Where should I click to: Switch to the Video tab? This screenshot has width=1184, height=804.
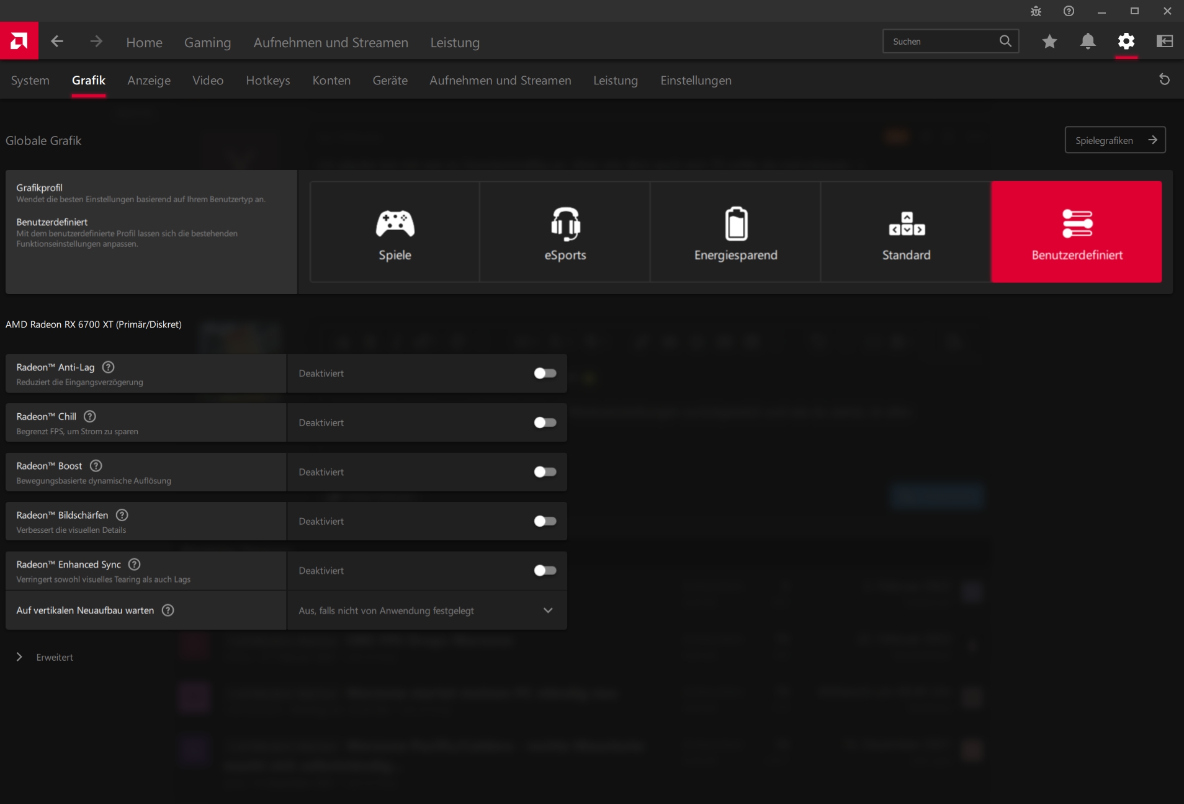208,80
